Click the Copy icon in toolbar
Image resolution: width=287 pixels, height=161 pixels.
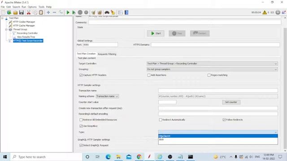point(35,13)
